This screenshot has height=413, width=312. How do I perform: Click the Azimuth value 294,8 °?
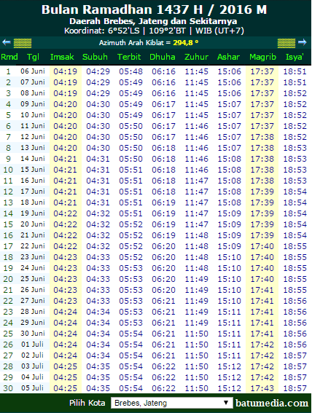tap(185, 43)
